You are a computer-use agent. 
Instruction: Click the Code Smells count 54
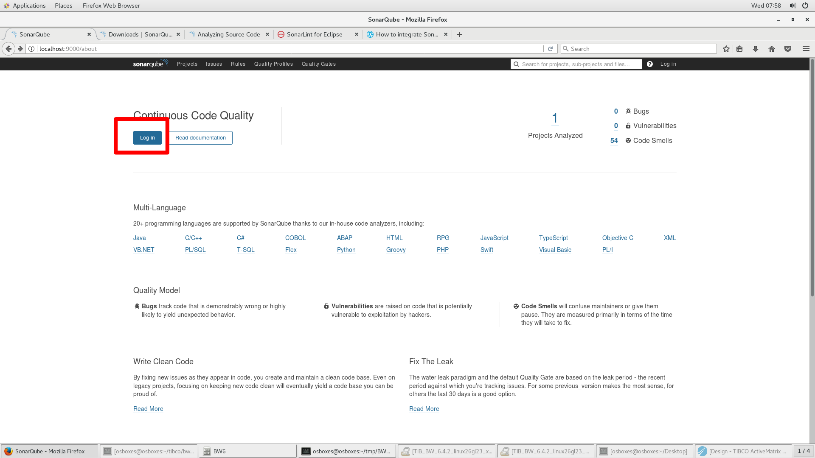614,141
